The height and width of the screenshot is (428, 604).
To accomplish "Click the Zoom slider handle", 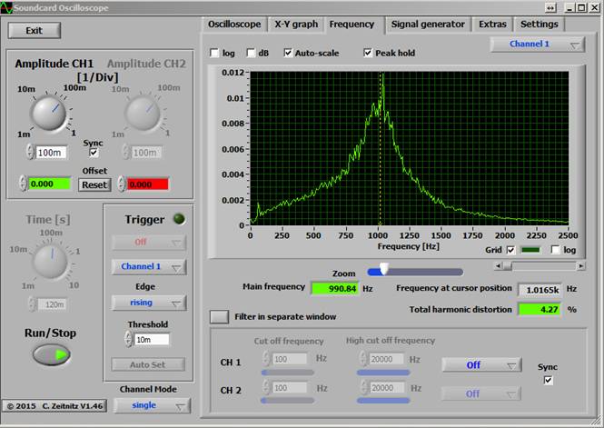I will point(383,270).
